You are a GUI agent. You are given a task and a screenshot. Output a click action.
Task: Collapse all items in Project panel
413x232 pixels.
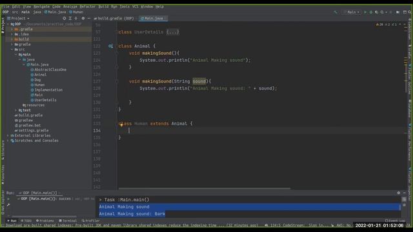(76, 19)
